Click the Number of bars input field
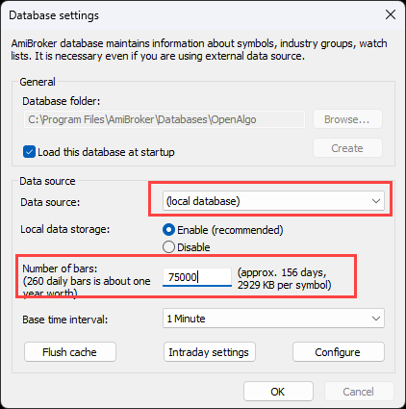406x409 pixels. point(197,277)
